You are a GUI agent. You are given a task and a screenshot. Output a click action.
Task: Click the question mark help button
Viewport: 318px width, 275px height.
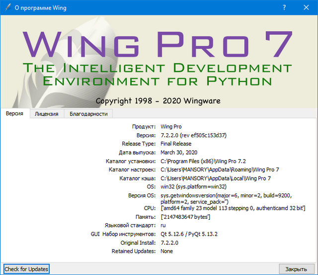tap(284, 8)
